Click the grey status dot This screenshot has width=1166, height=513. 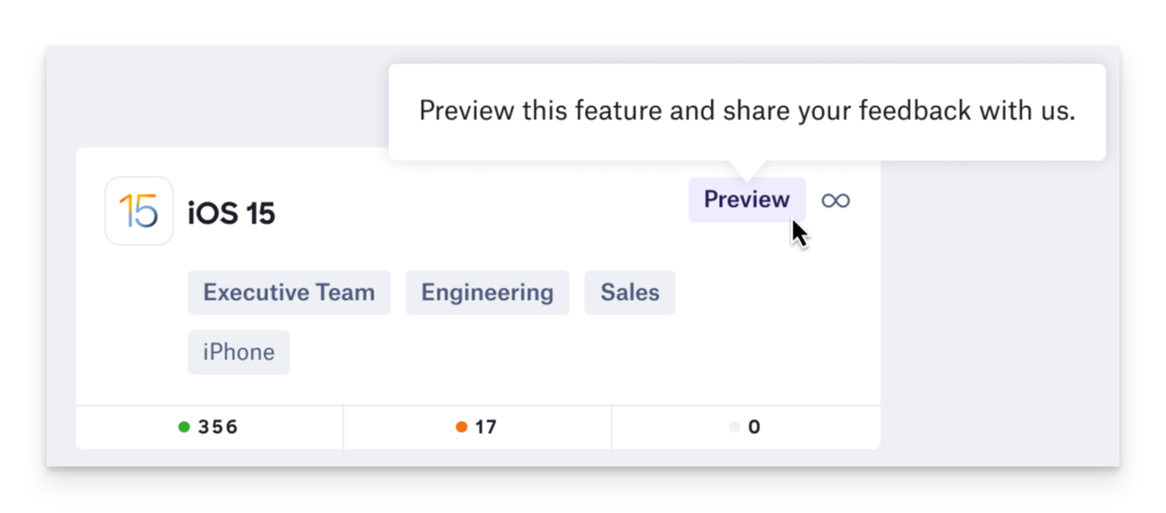(735, 427)
